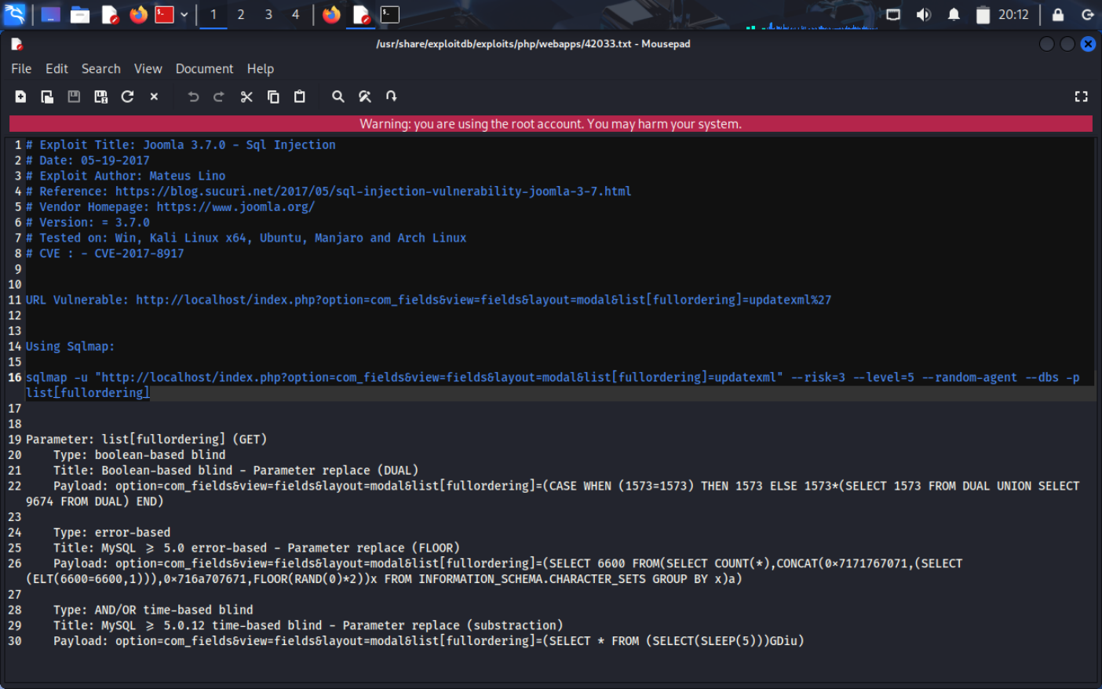Screen dimensions: 1102x689
Task: Show the desktop from the panel icon
Action: click(x=50, y=15)
